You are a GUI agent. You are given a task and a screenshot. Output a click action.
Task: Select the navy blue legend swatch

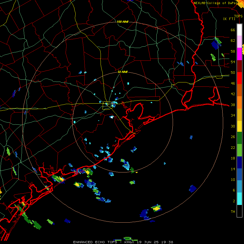(x=239, y=162)
